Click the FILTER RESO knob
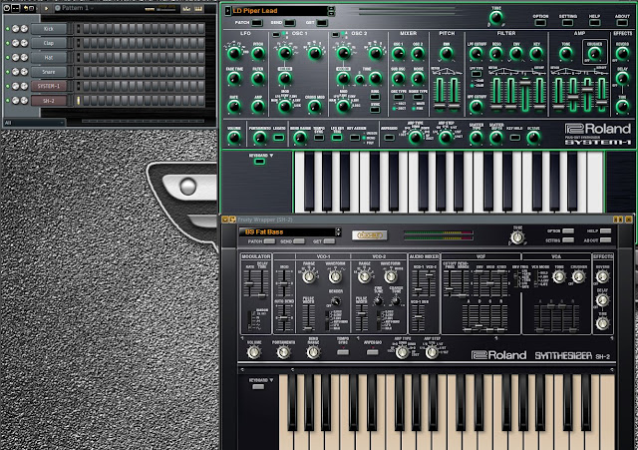 [x=496, y=53]
